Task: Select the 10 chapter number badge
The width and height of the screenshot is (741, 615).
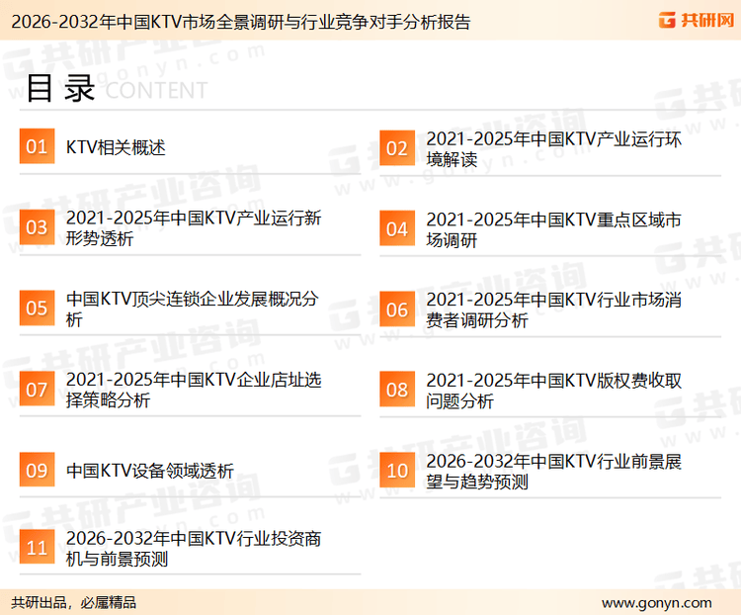Action: tap(397, 471)
